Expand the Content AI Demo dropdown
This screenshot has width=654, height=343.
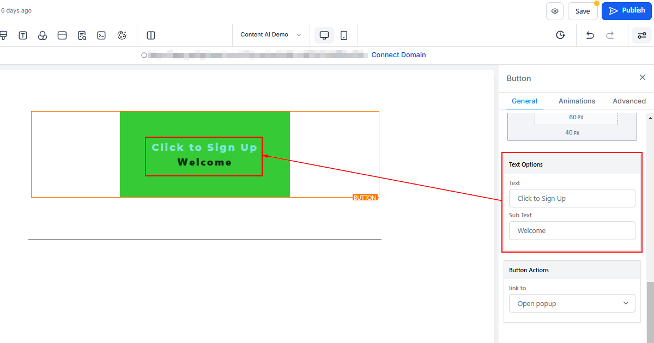(x=271, y=35)
